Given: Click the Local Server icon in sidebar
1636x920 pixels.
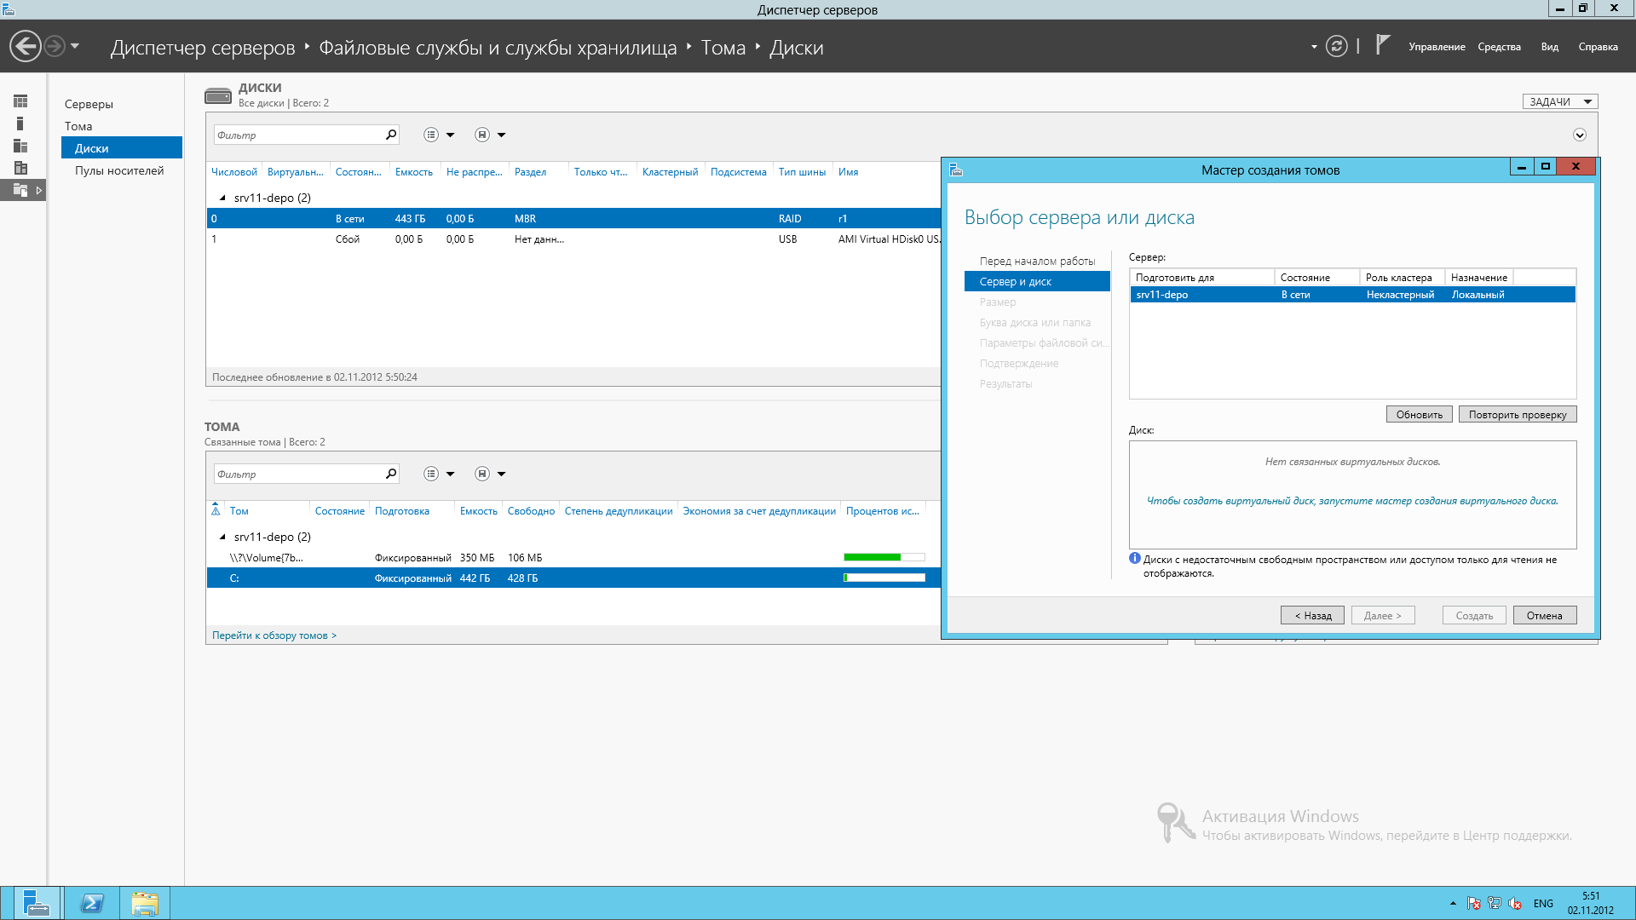Looking at the screenshot, I should point(20,124).
